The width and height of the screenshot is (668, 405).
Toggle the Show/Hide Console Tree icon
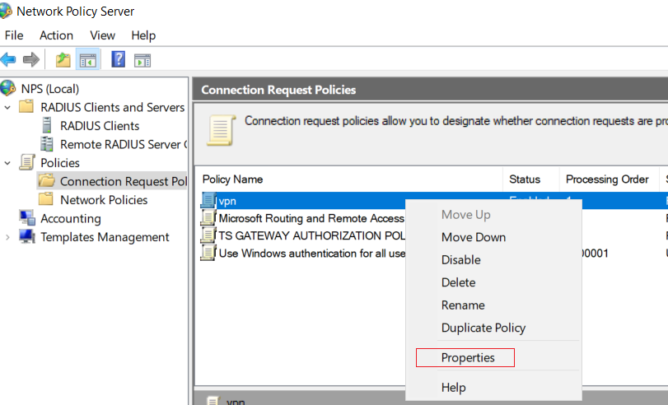point(88,59)
